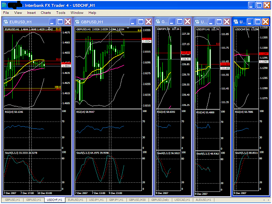Close the EURUSD,H1 chart window

pos(68,22)
